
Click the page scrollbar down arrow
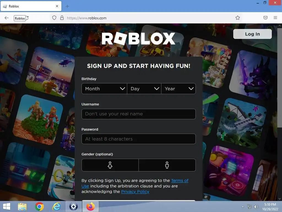(x=280, y=199)
